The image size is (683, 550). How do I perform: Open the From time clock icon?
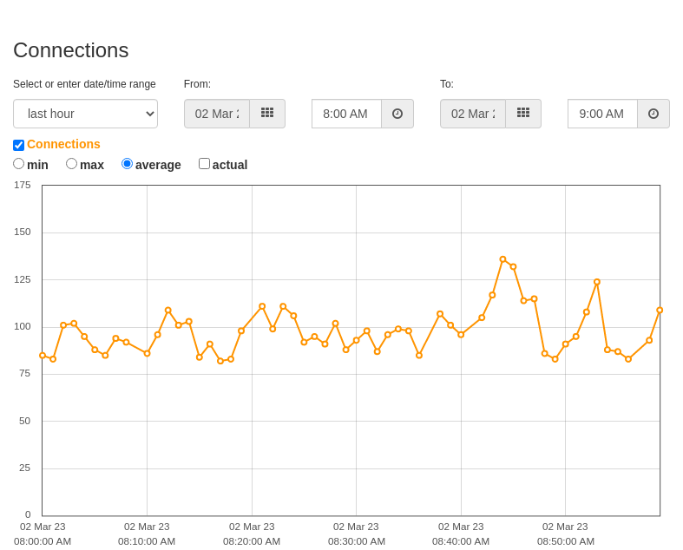coord(397,114)
